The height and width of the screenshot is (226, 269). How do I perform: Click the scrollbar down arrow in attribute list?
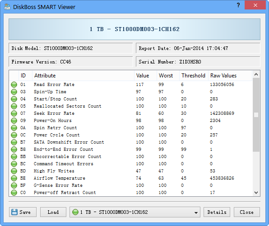(256, 193)
